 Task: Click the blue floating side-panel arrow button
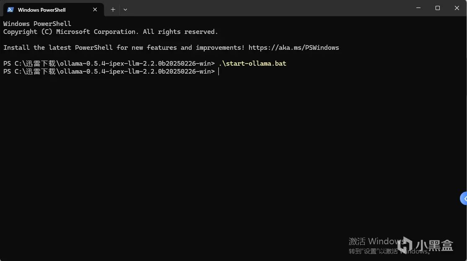tap(463, 199)
